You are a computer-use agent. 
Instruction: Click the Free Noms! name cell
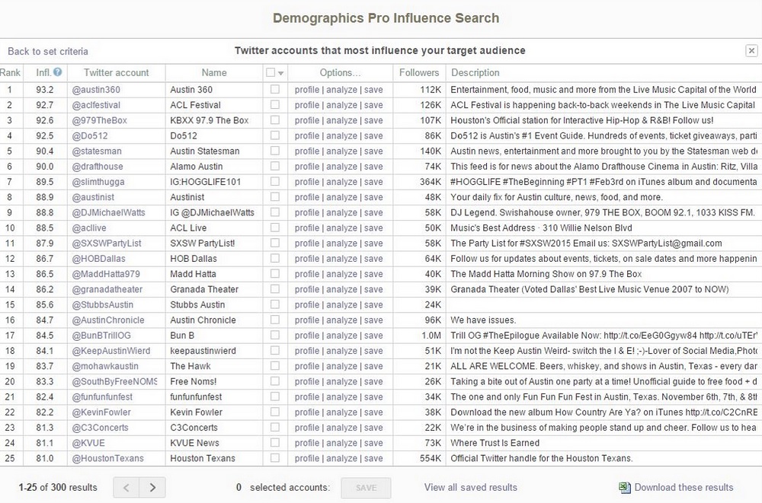point(194,381)
